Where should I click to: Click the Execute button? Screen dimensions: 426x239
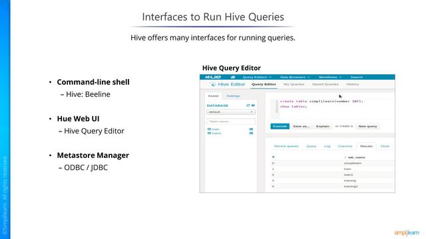(x=280, y=126)
